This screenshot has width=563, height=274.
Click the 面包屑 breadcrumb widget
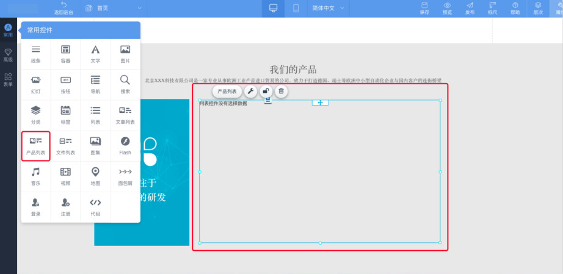[125, 176]
